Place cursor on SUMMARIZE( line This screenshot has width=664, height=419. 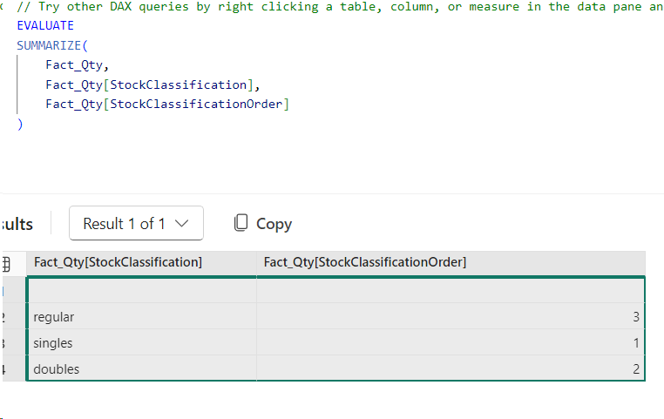[x=52, y=45]
